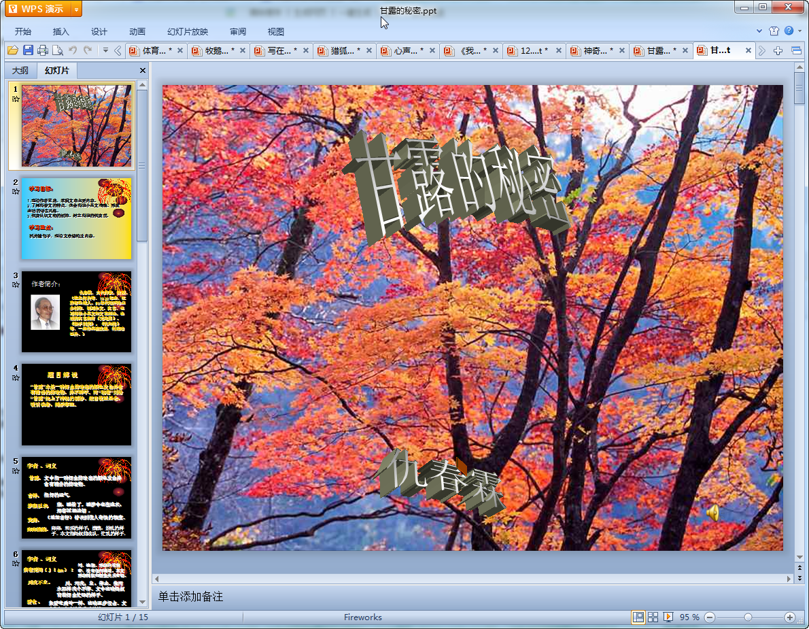Image resolution: width=809 pixels, height=629 pixels.
Task: Click the animation star icon under slide 2
Action: tap(16, 192)
